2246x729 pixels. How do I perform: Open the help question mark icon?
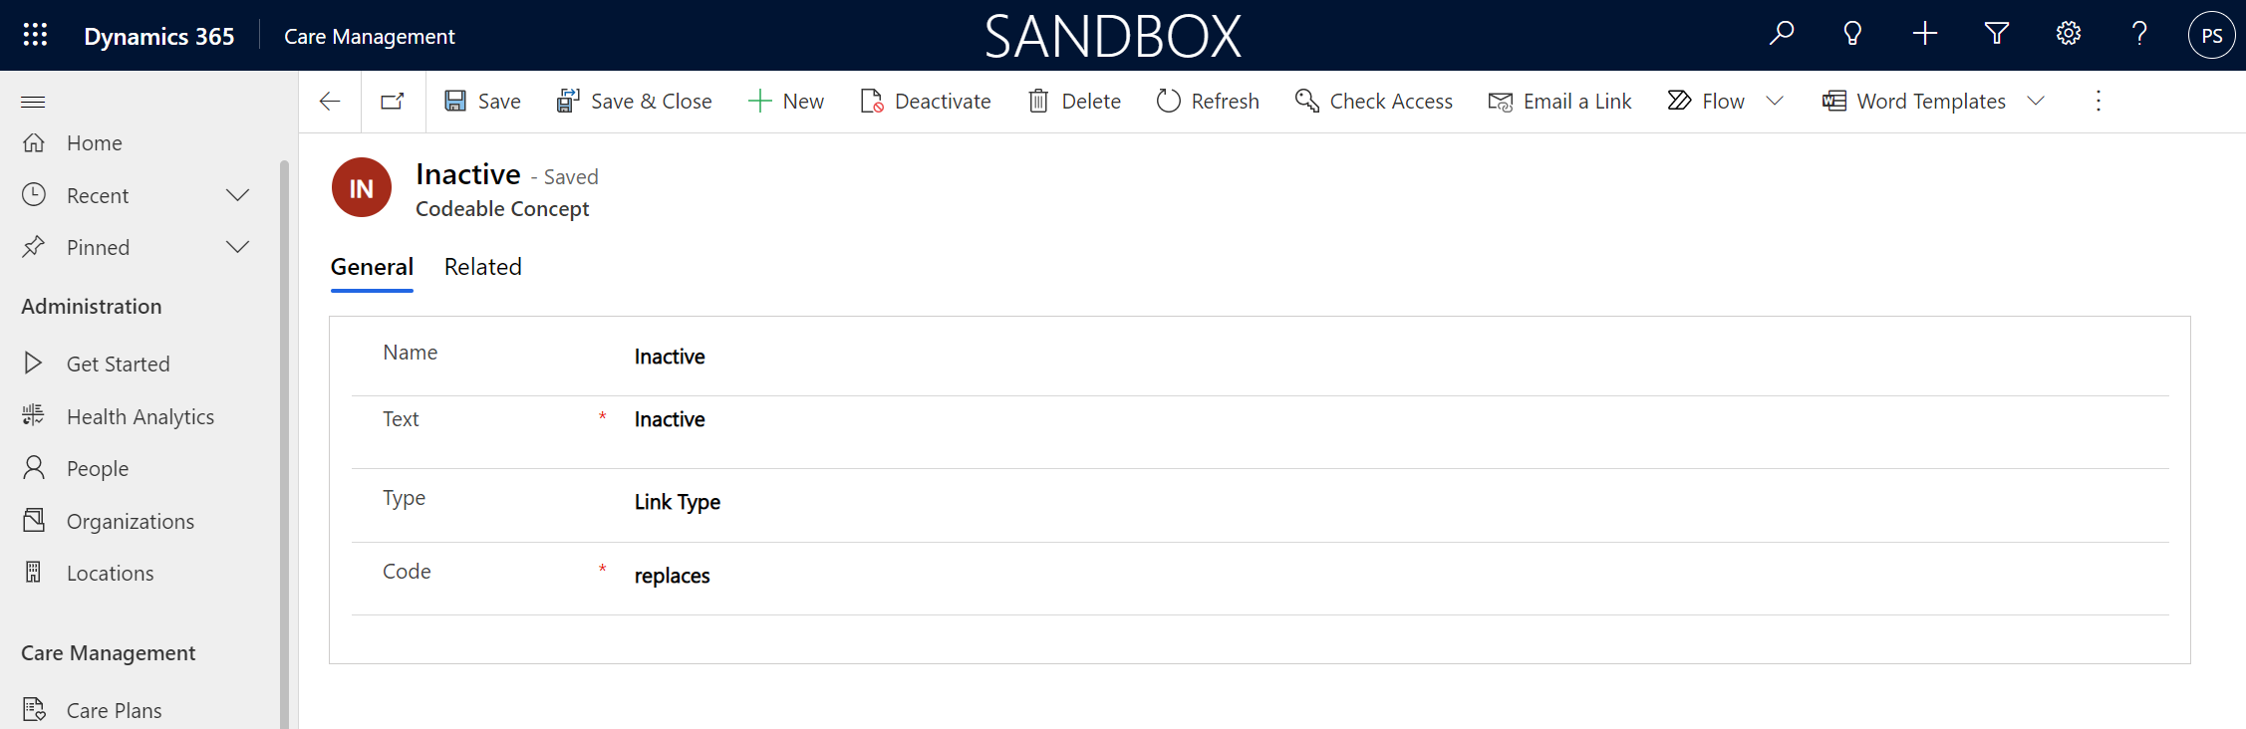2139,35
